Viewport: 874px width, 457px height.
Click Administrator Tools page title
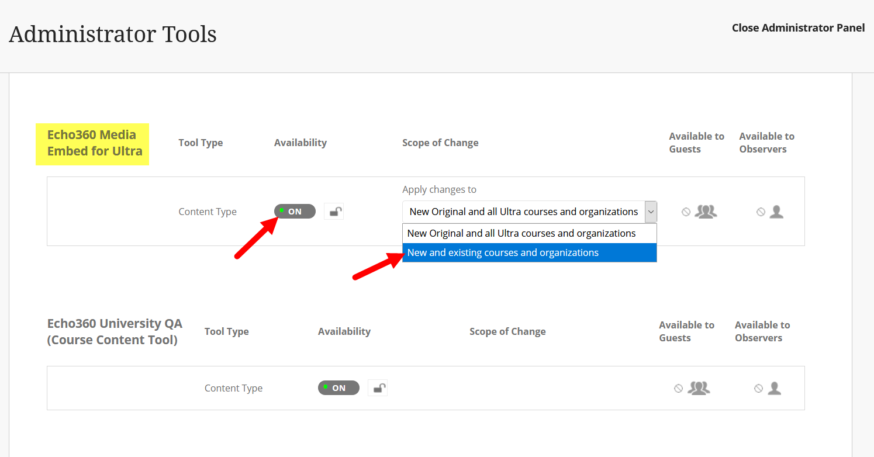point(113,34)
